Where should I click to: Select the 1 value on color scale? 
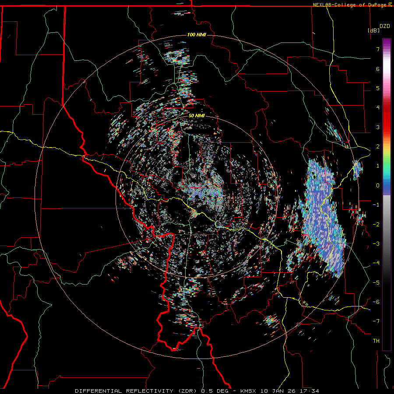pyautogui.click(x=378, y=166)
